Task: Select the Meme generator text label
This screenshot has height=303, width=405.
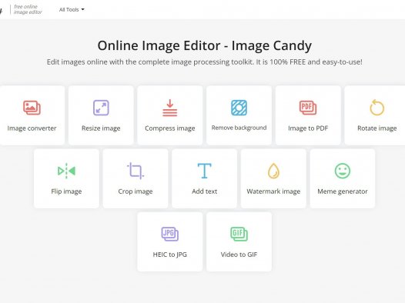Action: [x=343, y=191]
